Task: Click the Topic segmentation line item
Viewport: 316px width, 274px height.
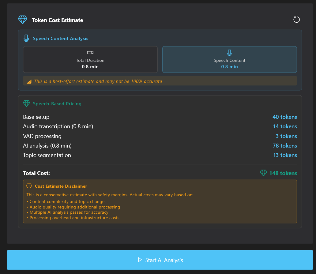Action: pyautogui.click(x=47, y=155)
